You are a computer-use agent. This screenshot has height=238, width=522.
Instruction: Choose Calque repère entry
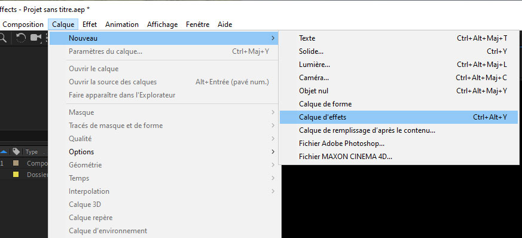point(164,218)
